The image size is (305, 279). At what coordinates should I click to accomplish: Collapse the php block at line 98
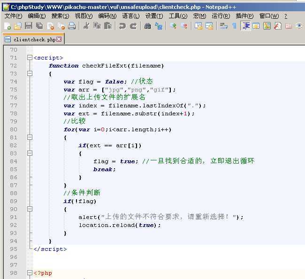pos(30,273)
